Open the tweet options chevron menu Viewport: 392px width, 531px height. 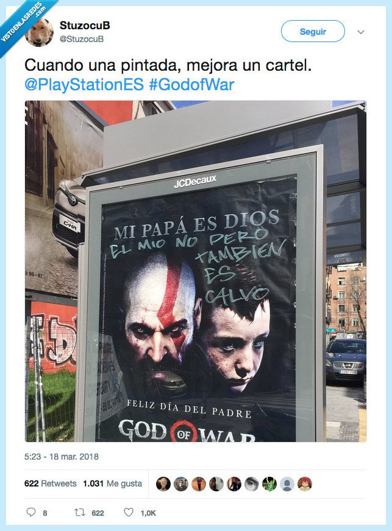361,32
